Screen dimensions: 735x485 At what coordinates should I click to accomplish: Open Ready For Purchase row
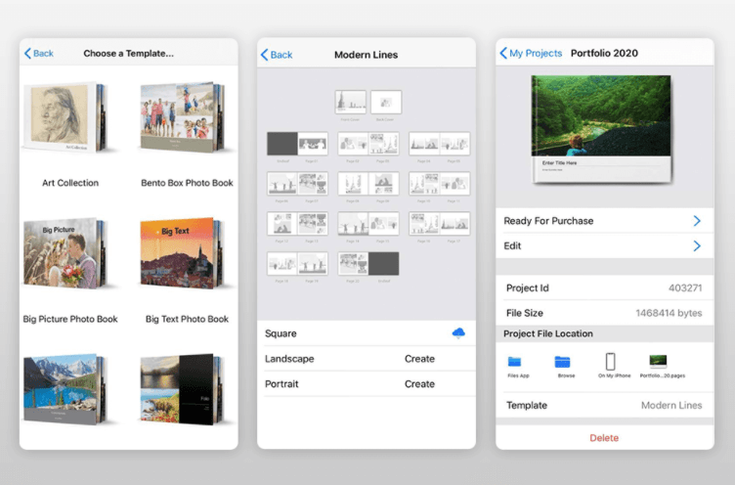[605, 221]
